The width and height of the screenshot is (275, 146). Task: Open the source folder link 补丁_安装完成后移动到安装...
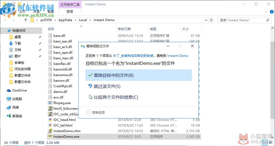pos(134,56)
